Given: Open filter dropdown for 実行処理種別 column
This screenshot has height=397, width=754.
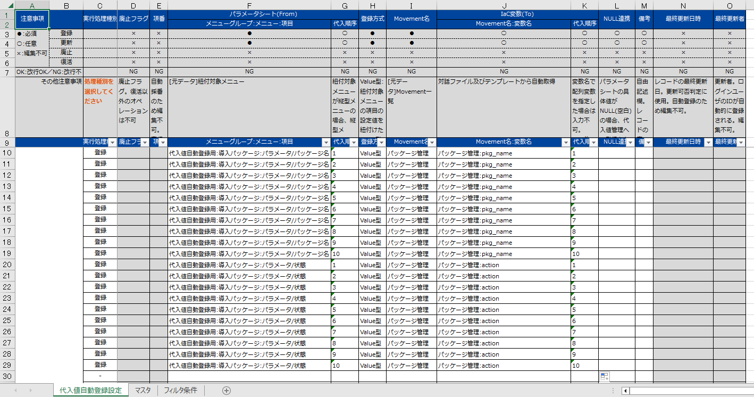Looking at the screenshot, I should (x=112, y=142).
